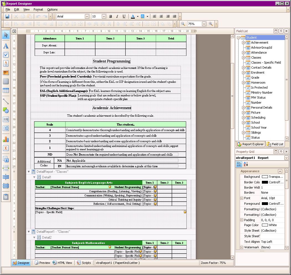This screenshot has height=275, width=291.
Task: Choose the Table control tool
Action: (x=6, y=90)
